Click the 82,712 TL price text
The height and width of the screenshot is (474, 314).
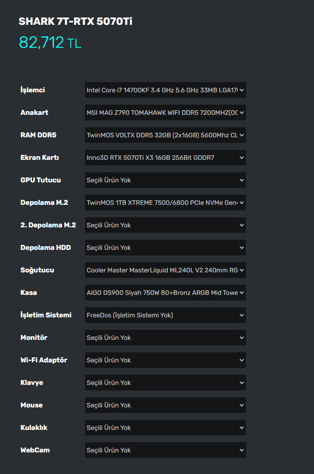point(50,42)
